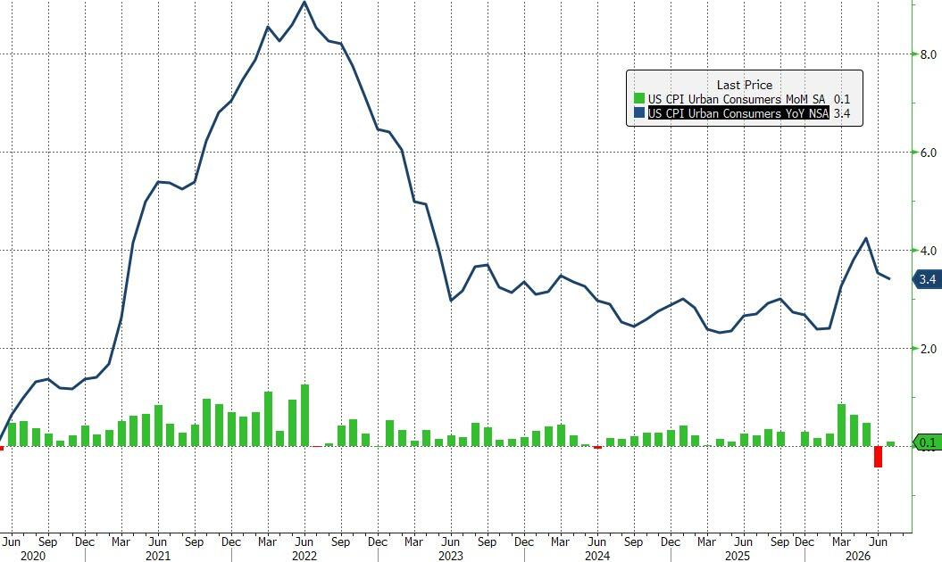Click the green MoM SA legend swatch

(x=638, y=99)
